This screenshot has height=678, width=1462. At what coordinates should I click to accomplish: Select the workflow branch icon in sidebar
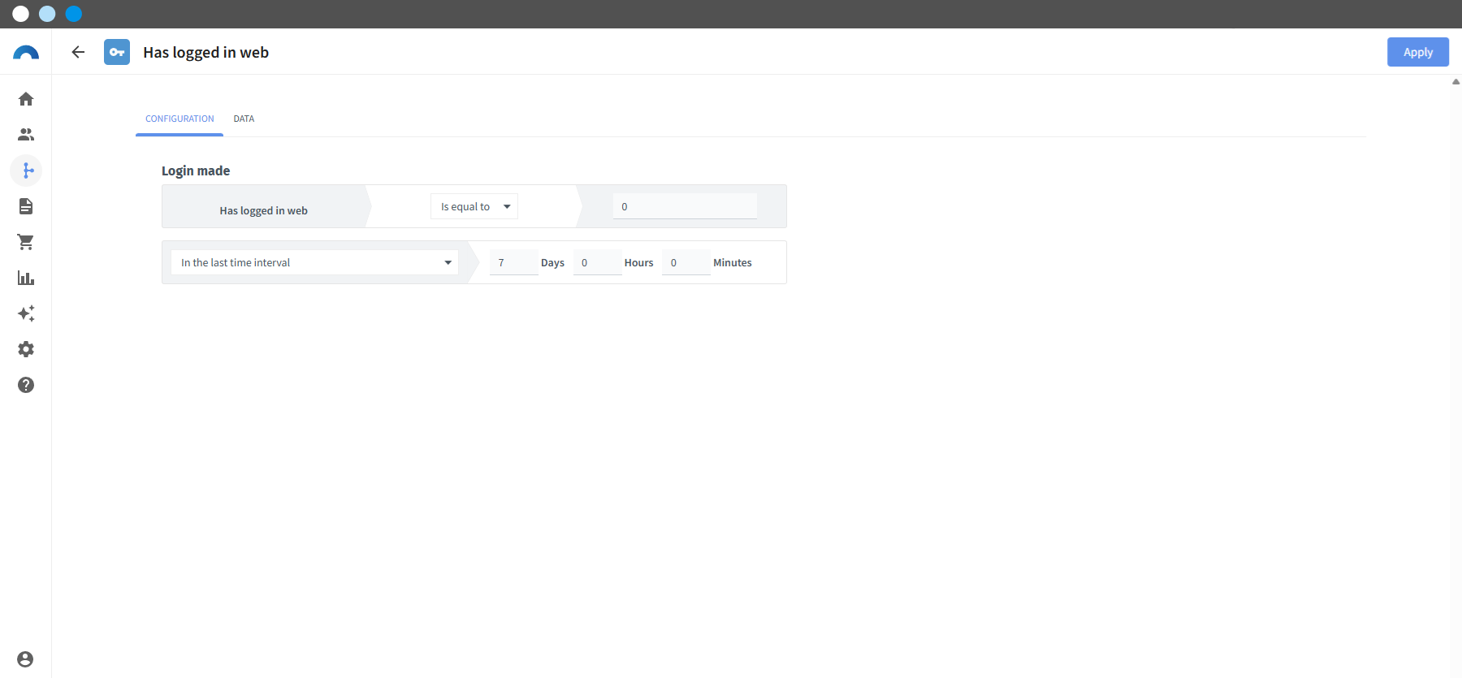(26, 171)
